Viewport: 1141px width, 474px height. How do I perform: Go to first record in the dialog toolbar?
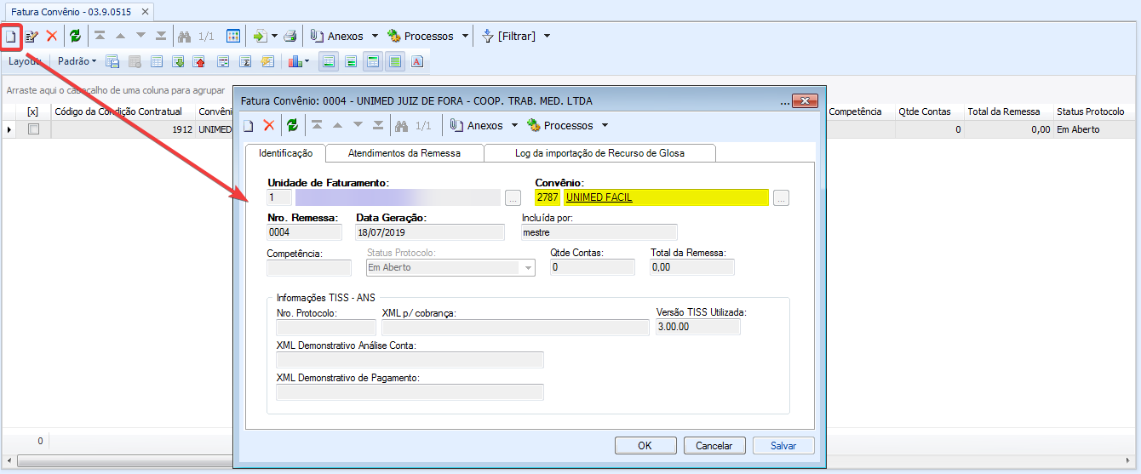[x=317, y=125]
